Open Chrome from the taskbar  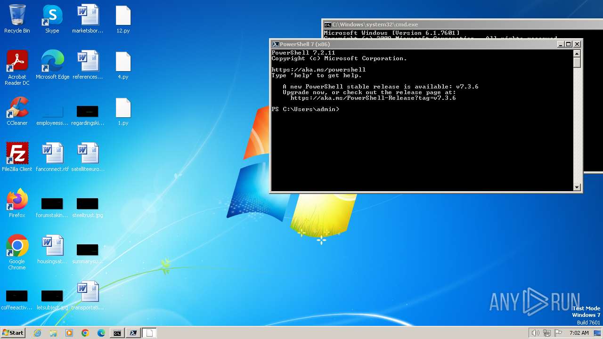[85, 333]
